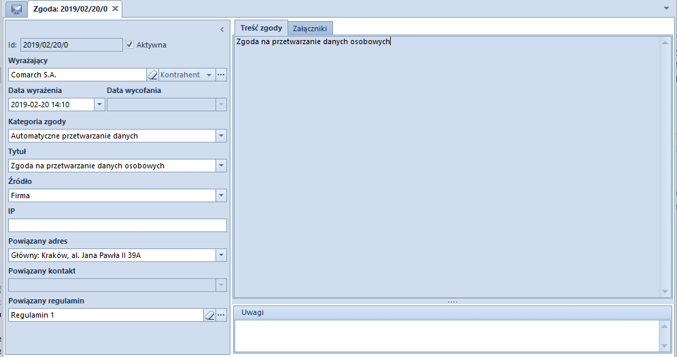
Task: Switch to the Treść zgody tab
Action: [261, 28]
